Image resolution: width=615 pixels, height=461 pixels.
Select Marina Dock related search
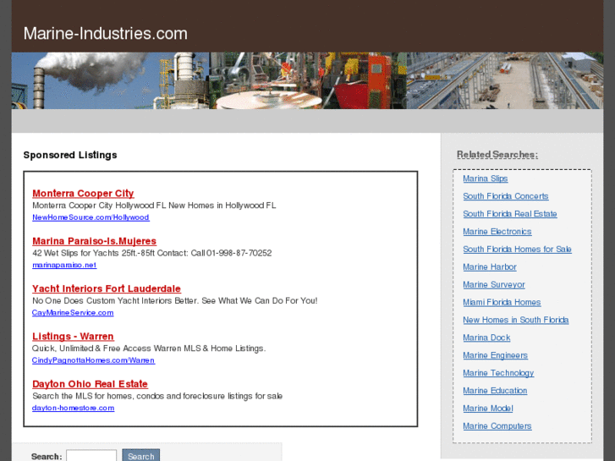click(x=486, y=338)
